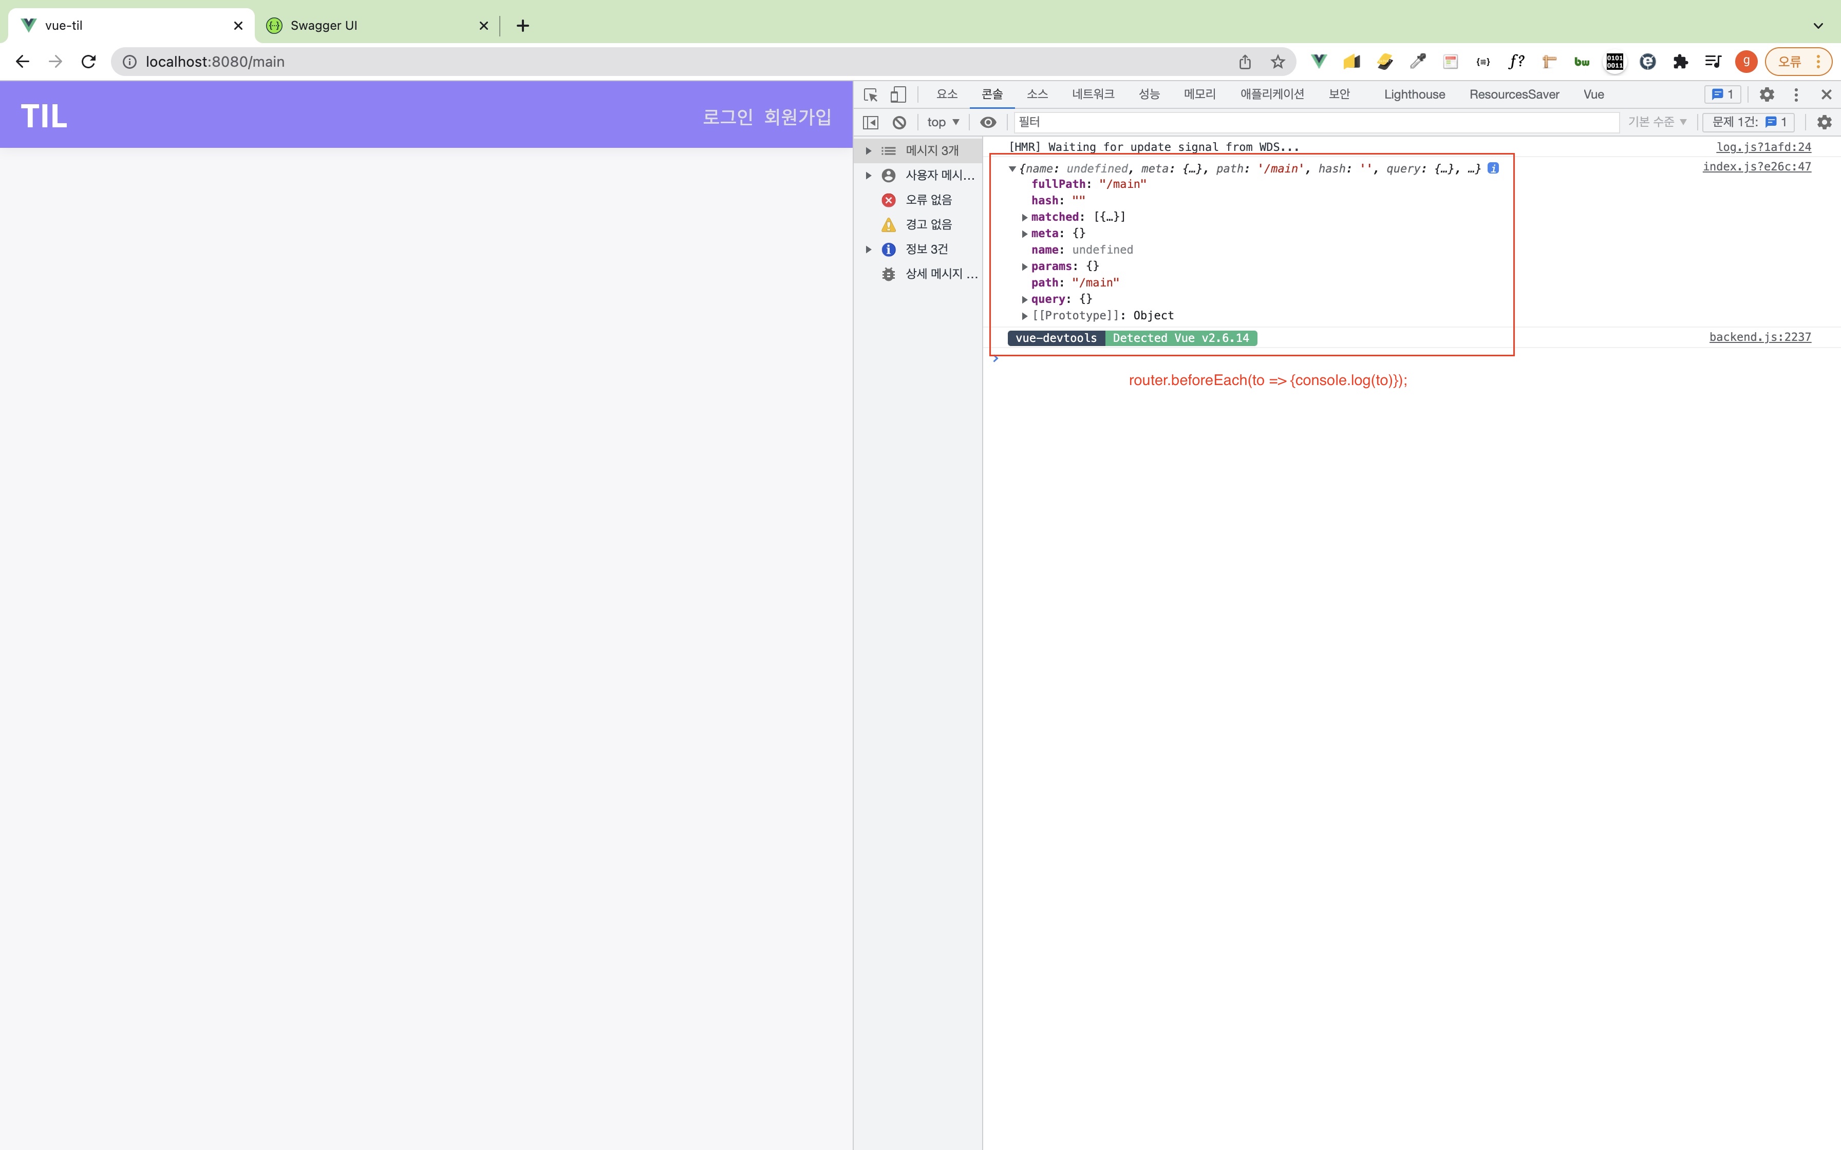Open the binary 0101 extension icon
The image size is (1841, 1150).
pyautogui.click(x=1614, y=62)
